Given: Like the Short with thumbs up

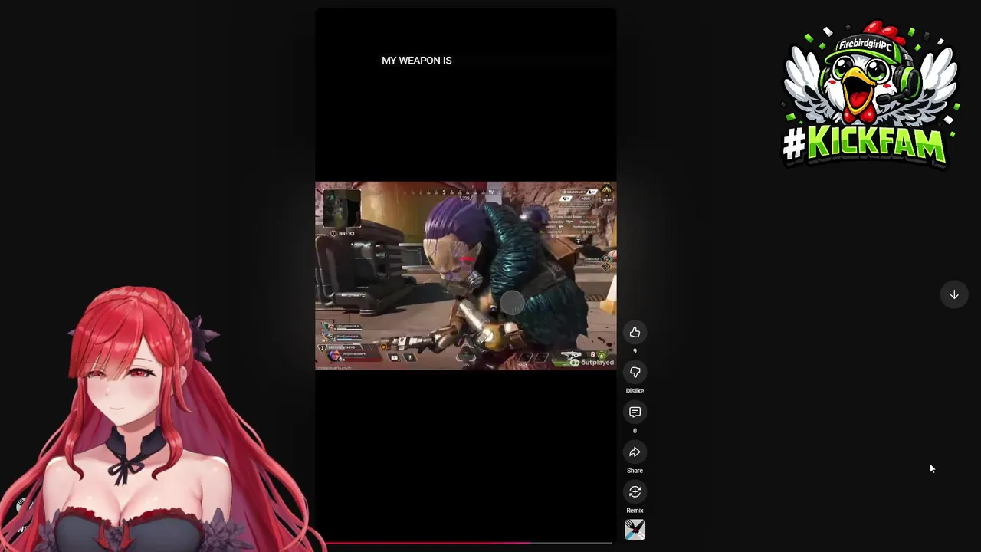Looking at the screenshot, I should 635,332.
